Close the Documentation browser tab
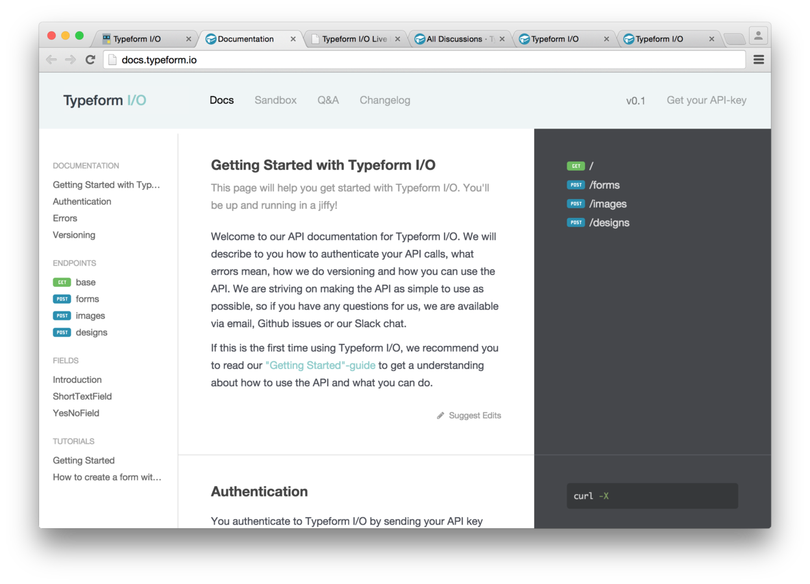Viewport: 810px width, 584px height. (x=293, y=39)
